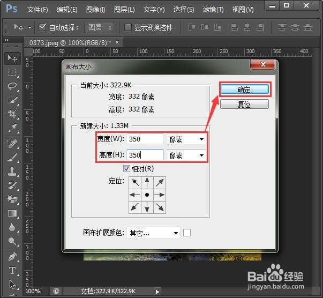323x298 pixels.
Task: Close the 画布大小 dialog
Action: [x=262, y=64]
